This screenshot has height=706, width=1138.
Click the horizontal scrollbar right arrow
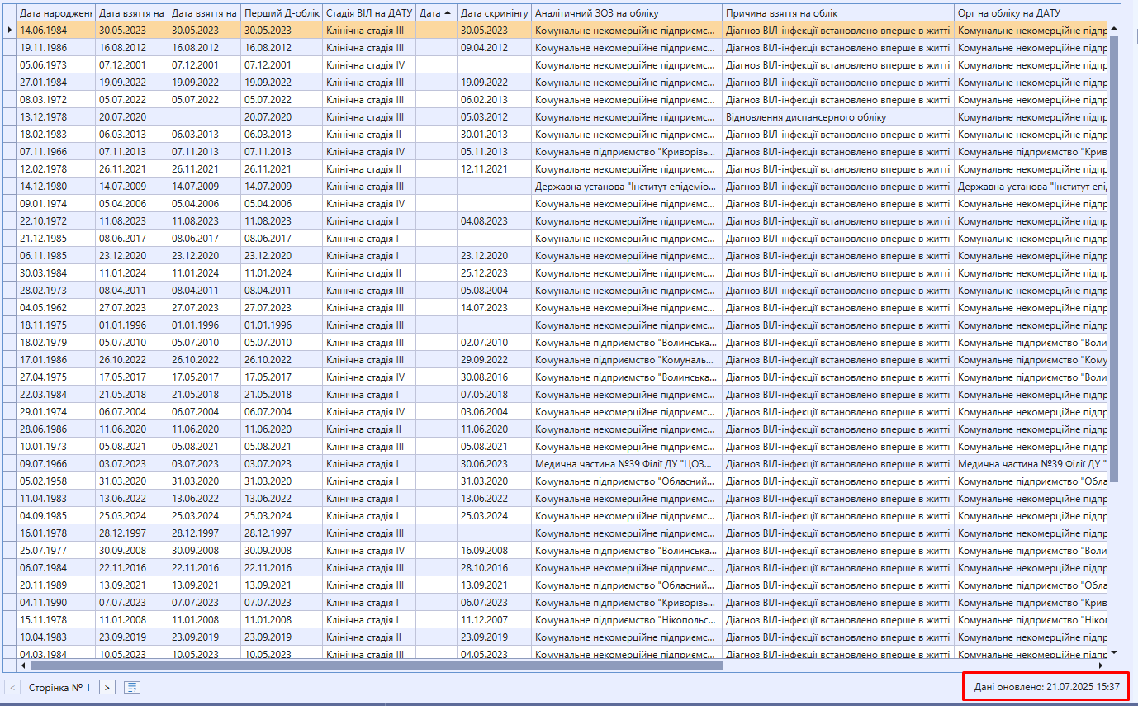click(x=1101, y=665)
